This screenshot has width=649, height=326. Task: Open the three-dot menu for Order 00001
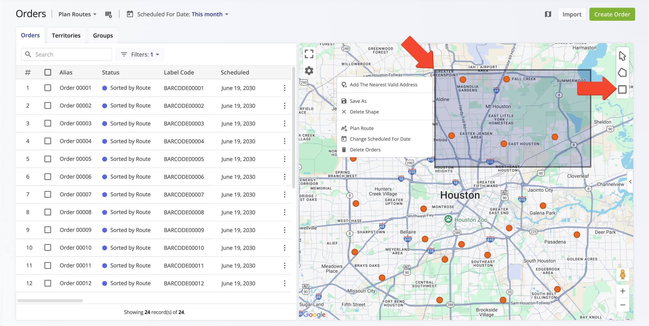(284, 88)
